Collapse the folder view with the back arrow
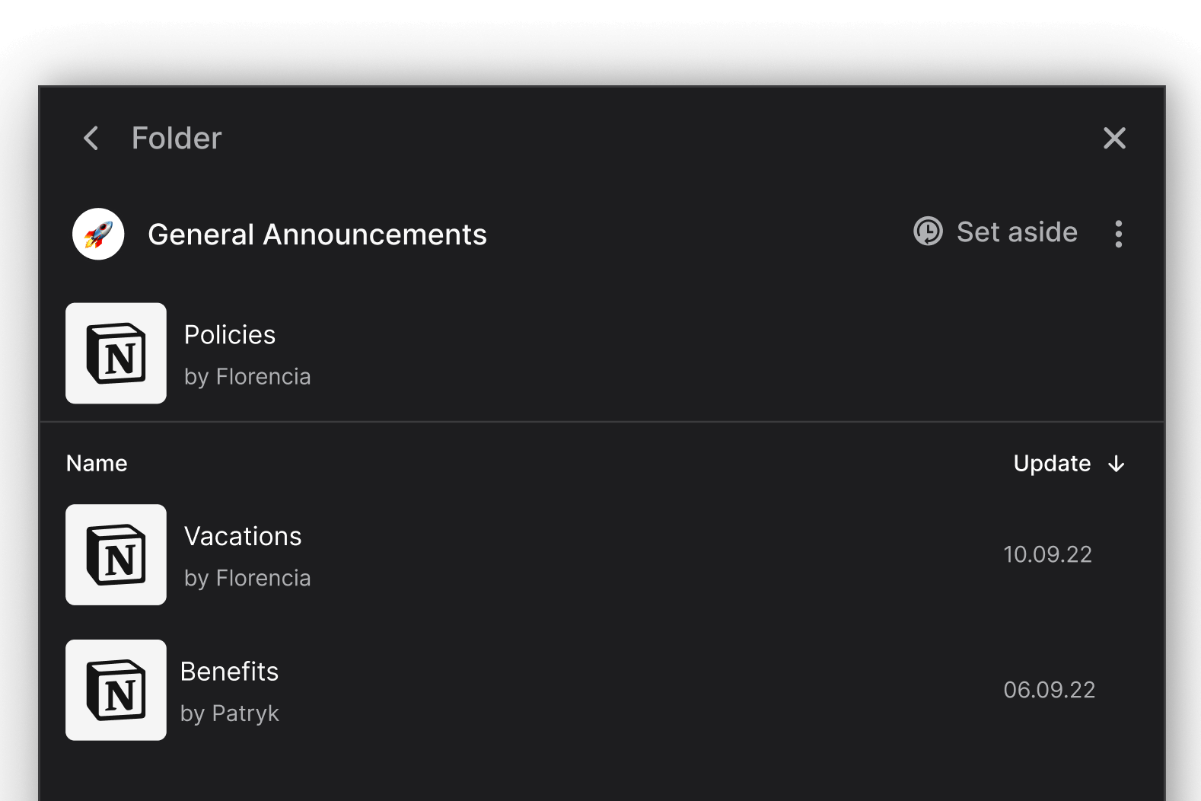 pyautogui.click(x=90, y=138)
